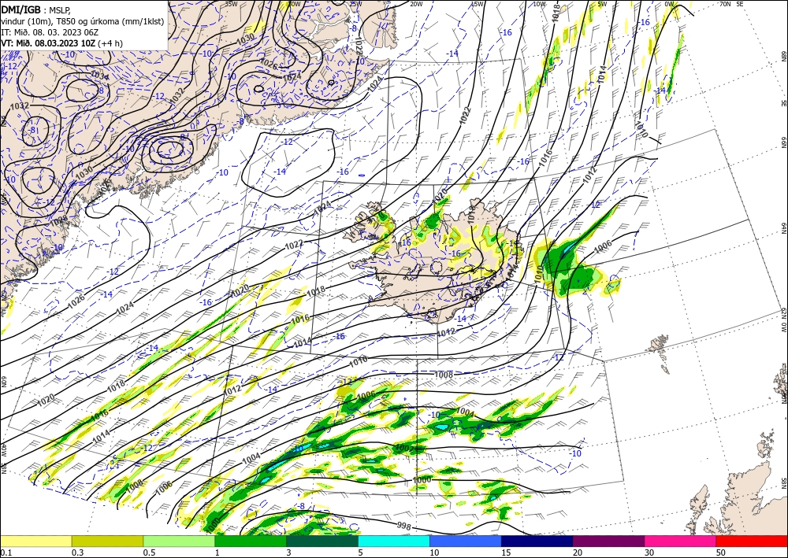The image size is (788, 558).
Task: Click the navy 15–20 mm legend color
Action: coord(537,541)
